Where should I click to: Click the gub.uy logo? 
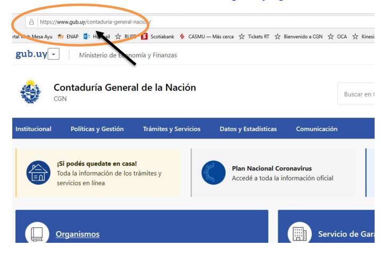point(31,54)
